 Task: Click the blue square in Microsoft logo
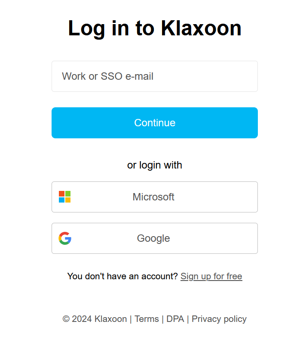pos(62,200)
